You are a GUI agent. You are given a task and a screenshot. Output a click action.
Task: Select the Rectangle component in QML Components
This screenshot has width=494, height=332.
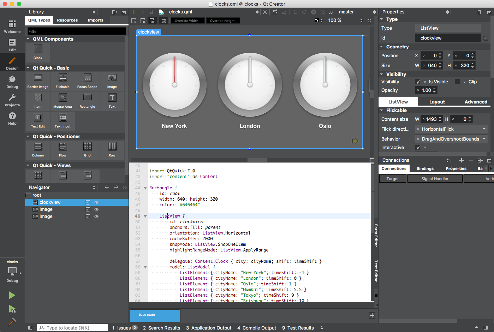[87, 101]
